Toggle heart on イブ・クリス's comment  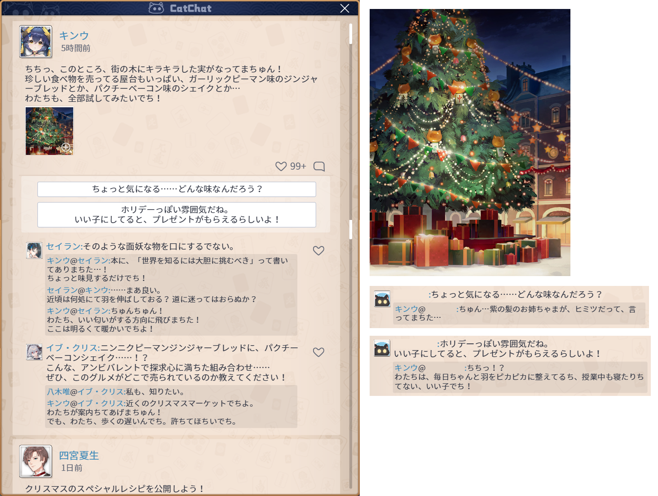[318, 352]
